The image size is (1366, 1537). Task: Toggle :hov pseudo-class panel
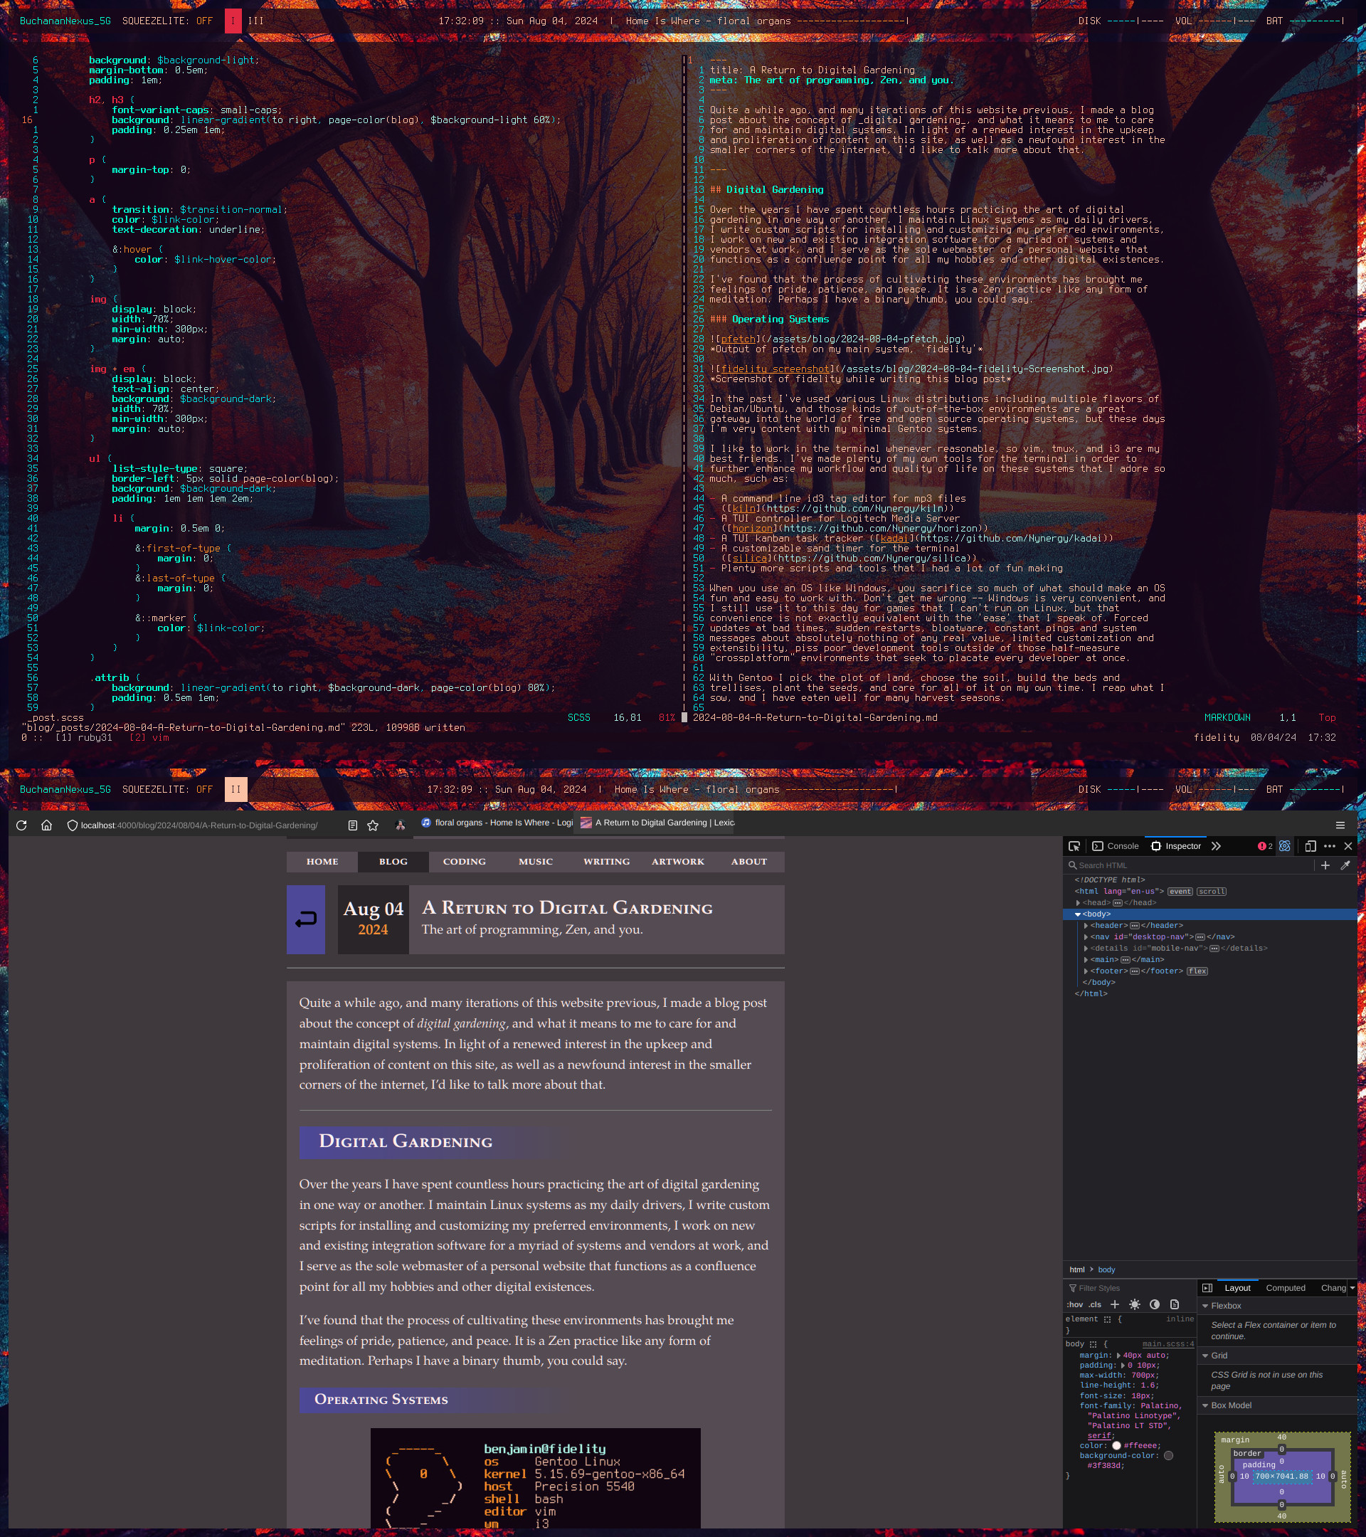[x=1075, y=1304]
